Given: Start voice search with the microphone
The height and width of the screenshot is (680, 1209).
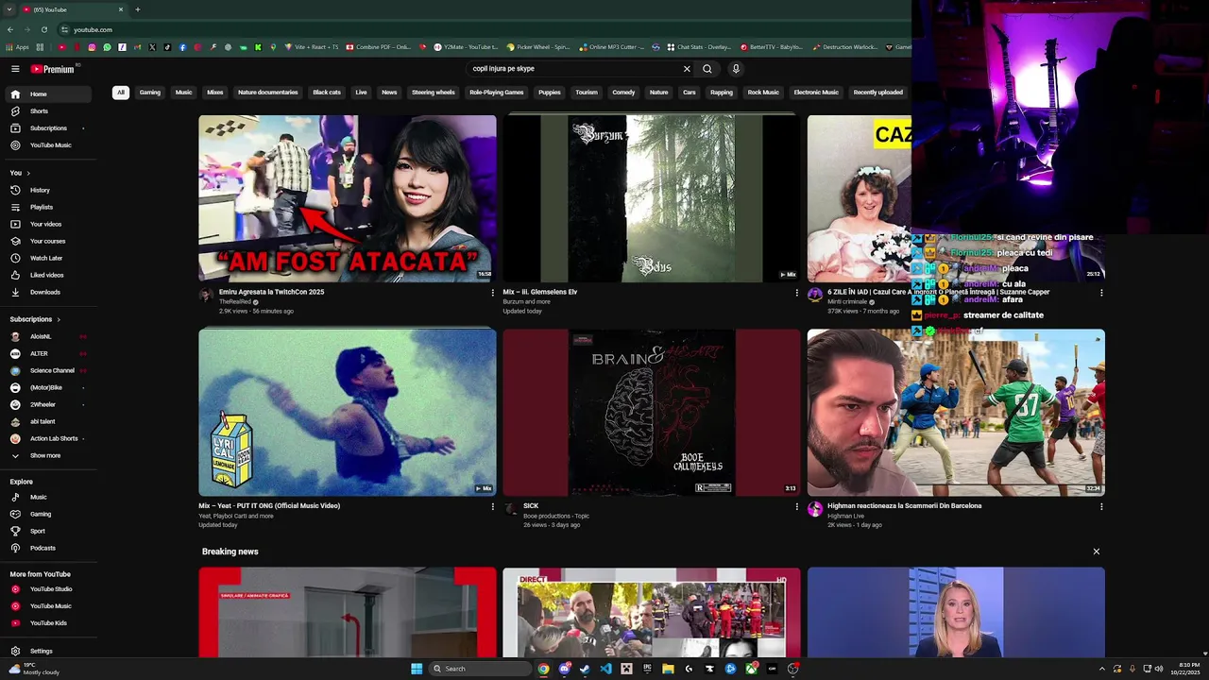Looking at the screenshot, I should (x=736, y=69).
